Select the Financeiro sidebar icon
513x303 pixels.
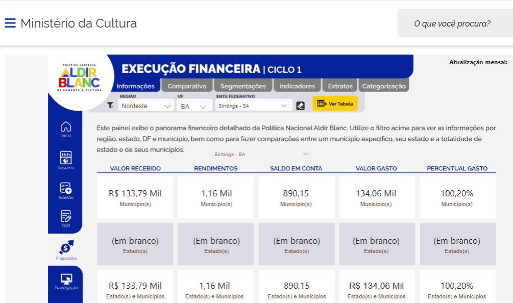[66, 249]
